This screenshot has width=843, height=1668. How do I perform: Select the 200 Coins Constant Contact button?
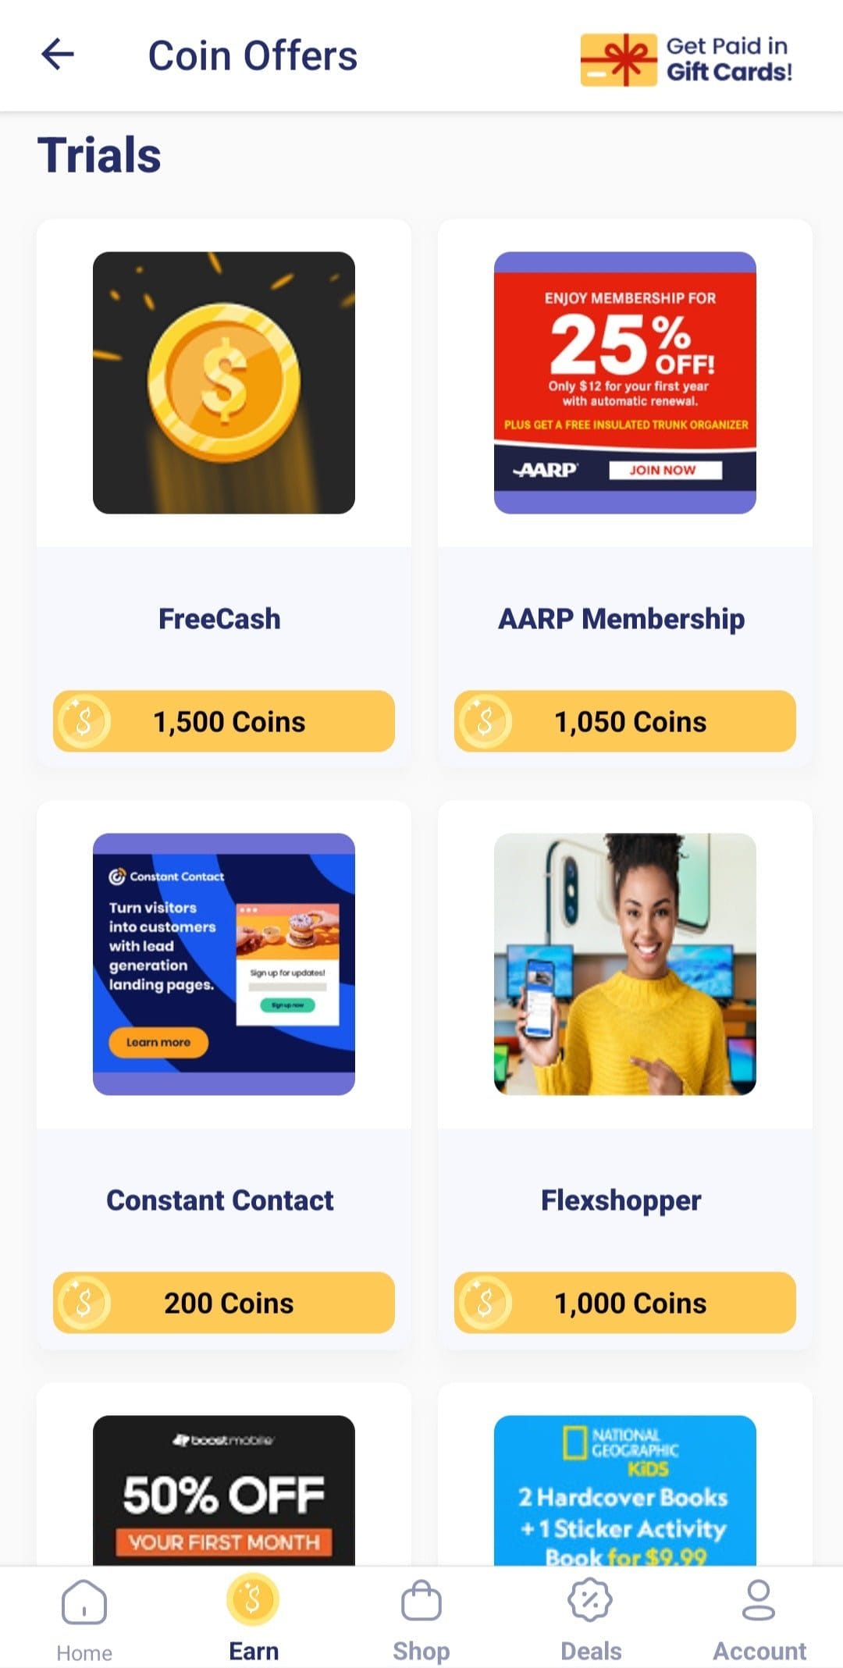(x=224, y=1303)
